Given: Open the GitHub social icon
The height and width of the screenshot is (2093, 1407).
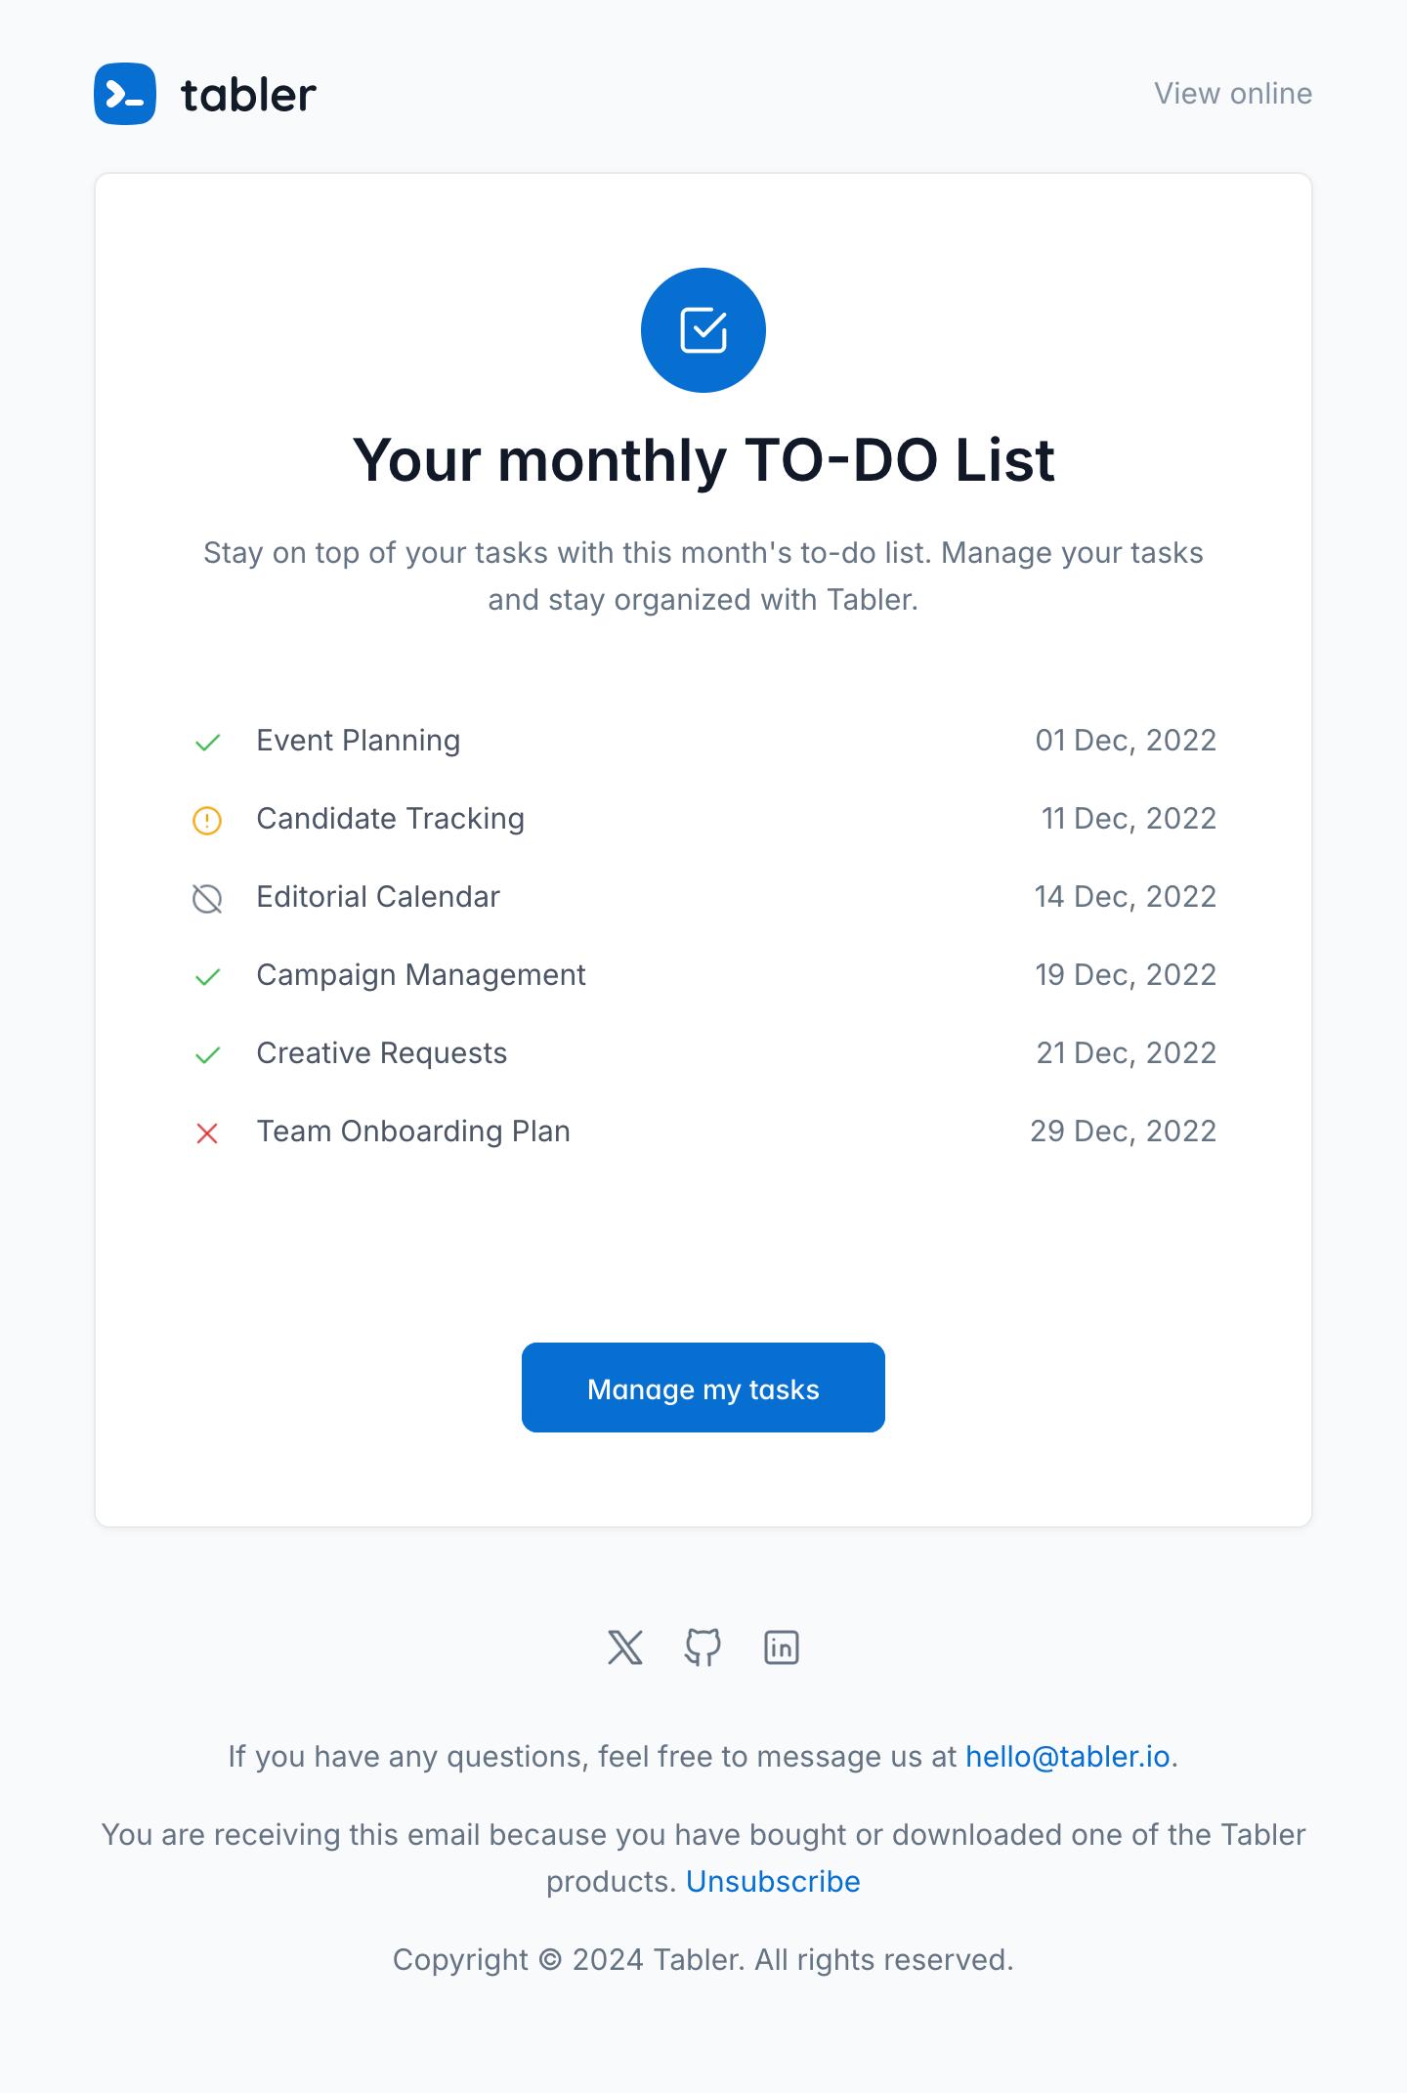Looking at the screenshot, I should pyautogui.click(x=703, y=1647).
